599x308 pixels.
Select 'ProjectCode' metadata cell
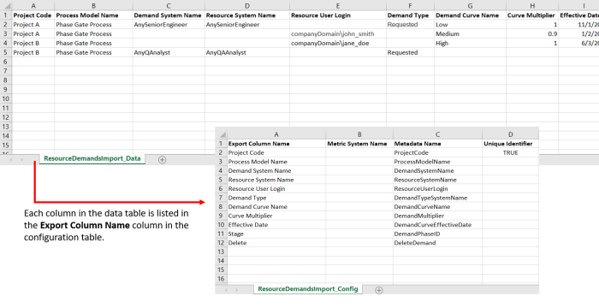(437, 153)
